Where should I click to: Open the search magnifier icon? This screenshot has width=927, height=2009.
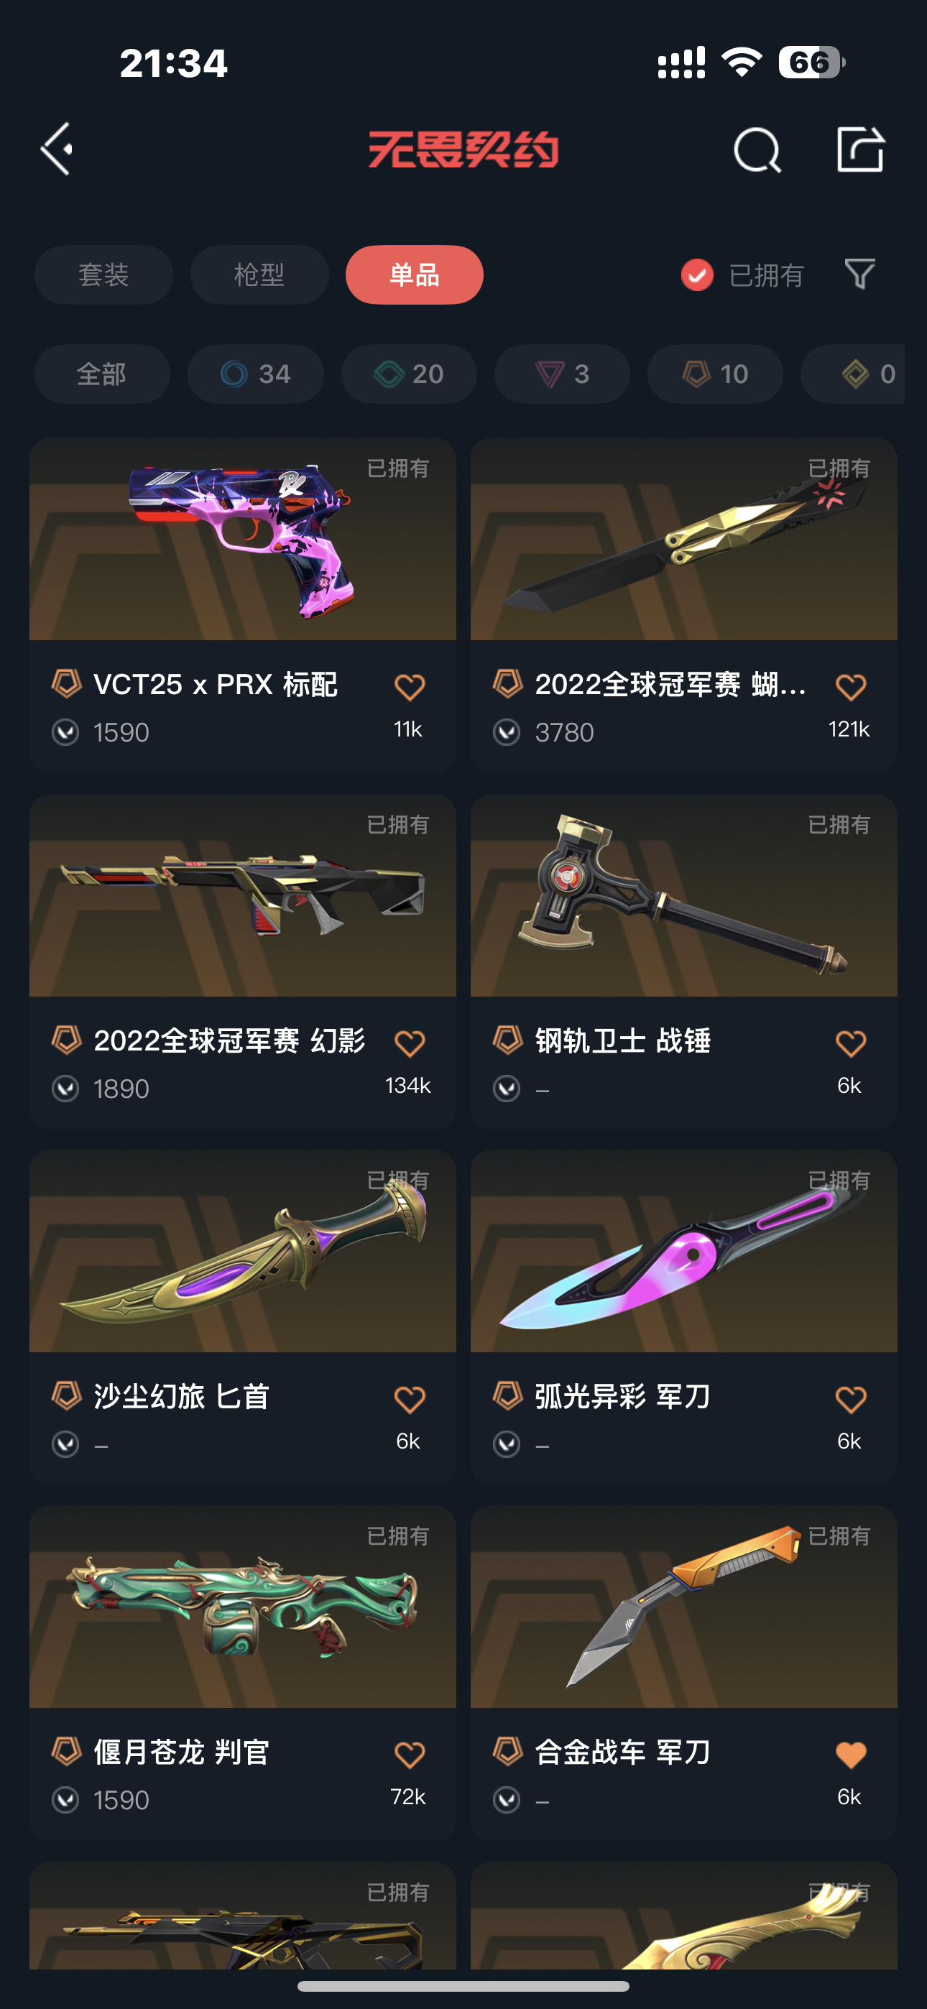[757, 149]
